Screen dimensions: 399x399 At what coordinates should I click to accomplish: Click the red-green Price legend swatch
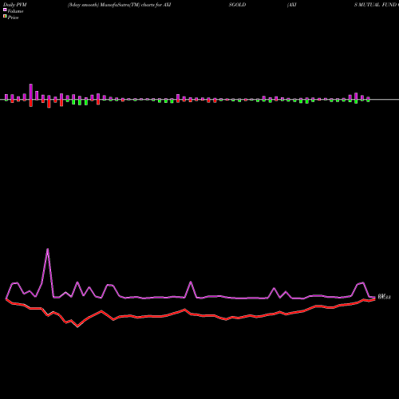point(5,17)
